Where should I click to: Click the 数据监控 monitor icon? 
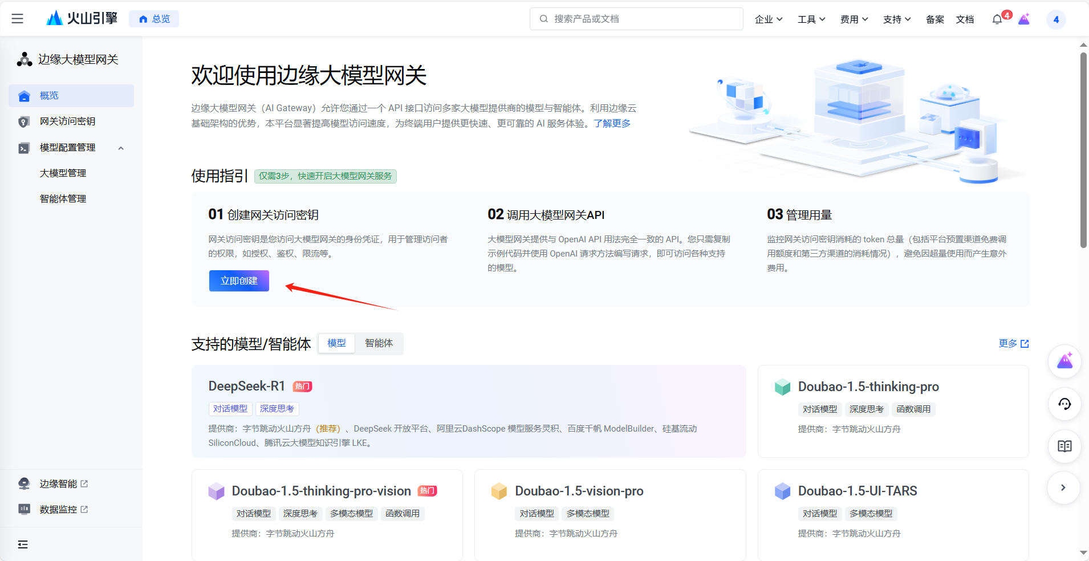click(24, 509)
